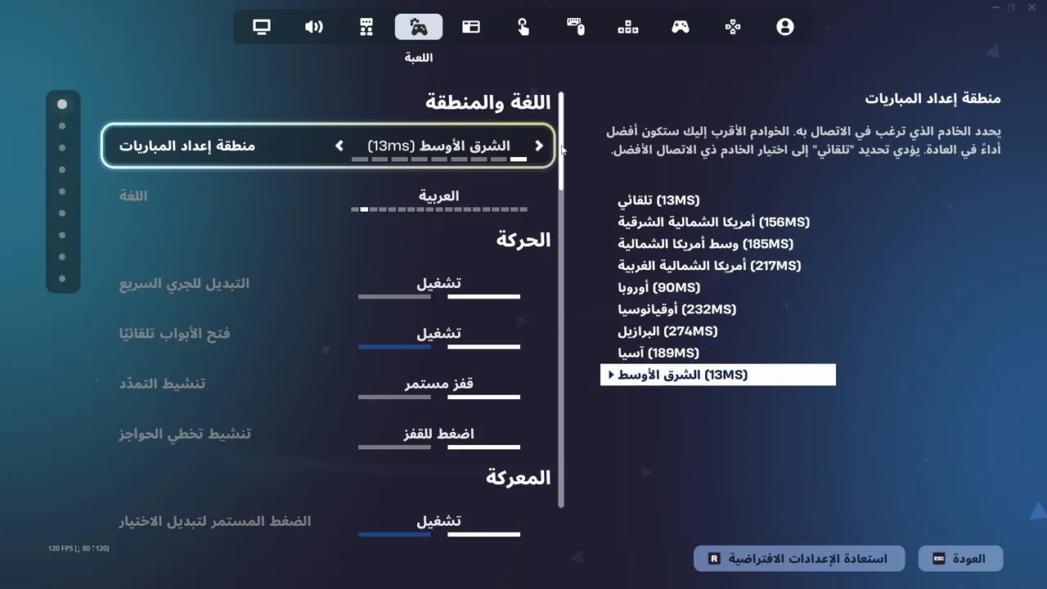The height and width of the screenshot is (589, 1047).
Task: Select أوروبا (90MS) region
Action: point(658,288)
